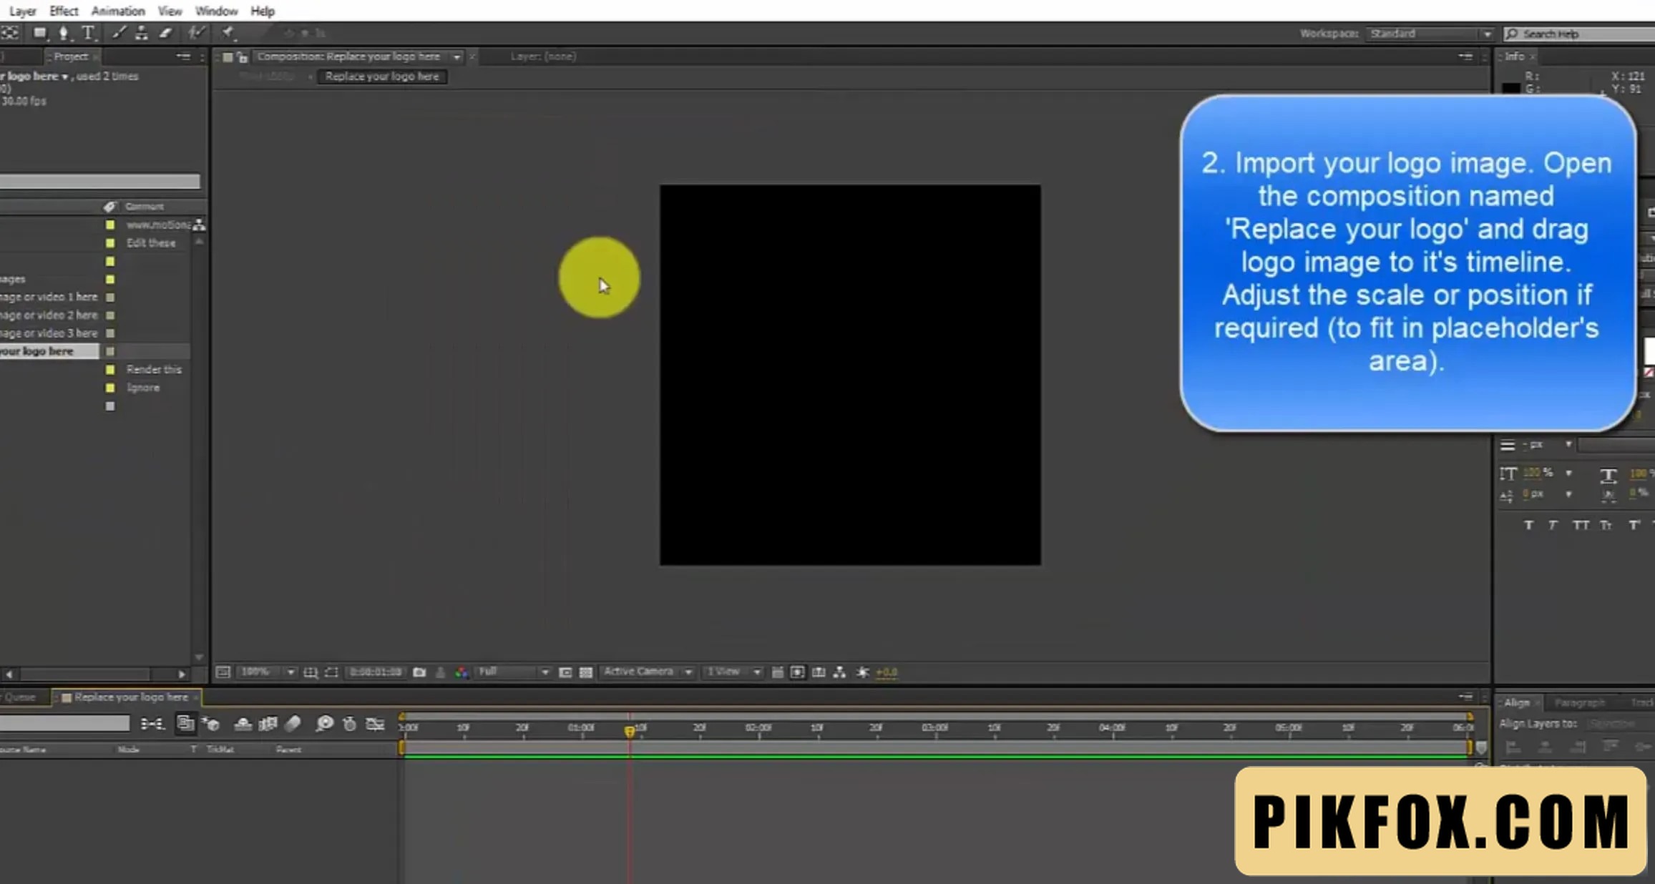The image size is (1655, 884).
Task: Toggle Hide Shy Layers switch in timeline
Action: (x=243, y=724)
